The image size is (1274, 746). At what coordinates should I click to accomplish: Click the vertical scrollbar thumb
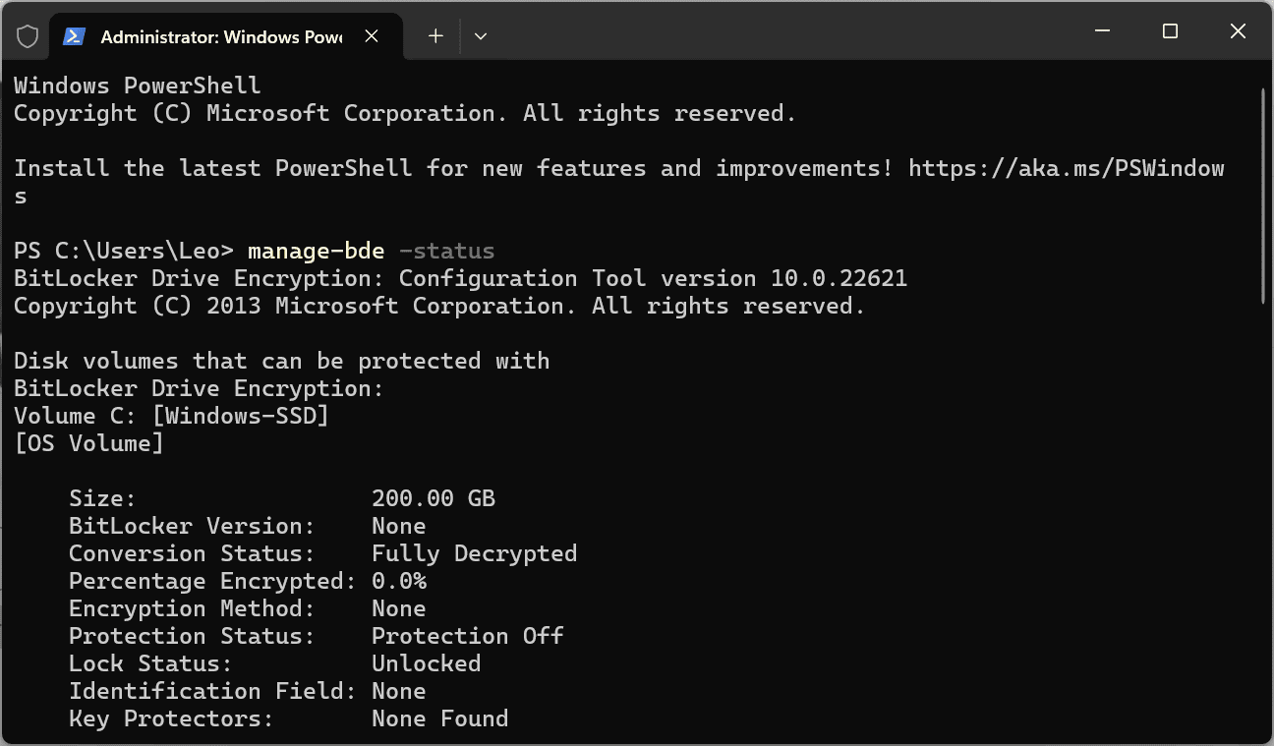coord(1263,196)
